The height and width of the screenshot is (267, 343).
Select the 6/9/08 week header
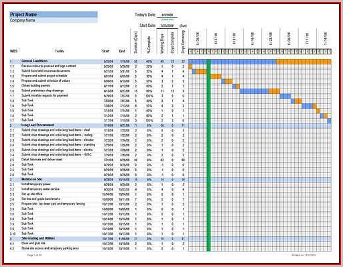pyautogui.click(x=234, y=38)
